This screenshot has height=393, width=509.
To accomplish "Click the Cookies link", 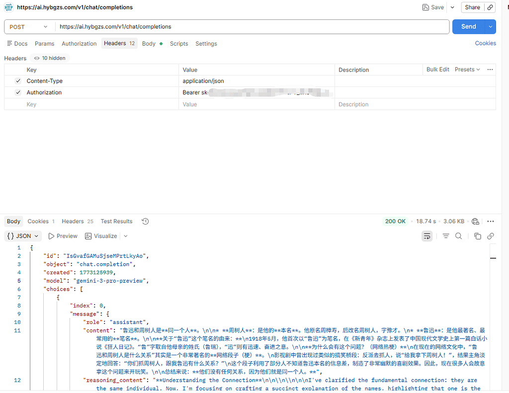I will (x=485, y=43).
